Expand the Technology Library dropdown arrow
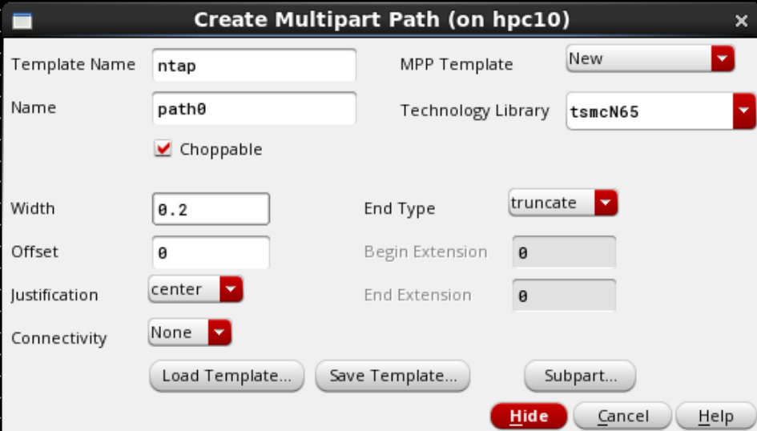The height and width of the screenshot is (431, 757). [744, 111]
